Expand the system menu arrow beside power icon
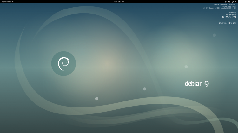The height and width of the screenshot is (133, 238). (235, 2)
